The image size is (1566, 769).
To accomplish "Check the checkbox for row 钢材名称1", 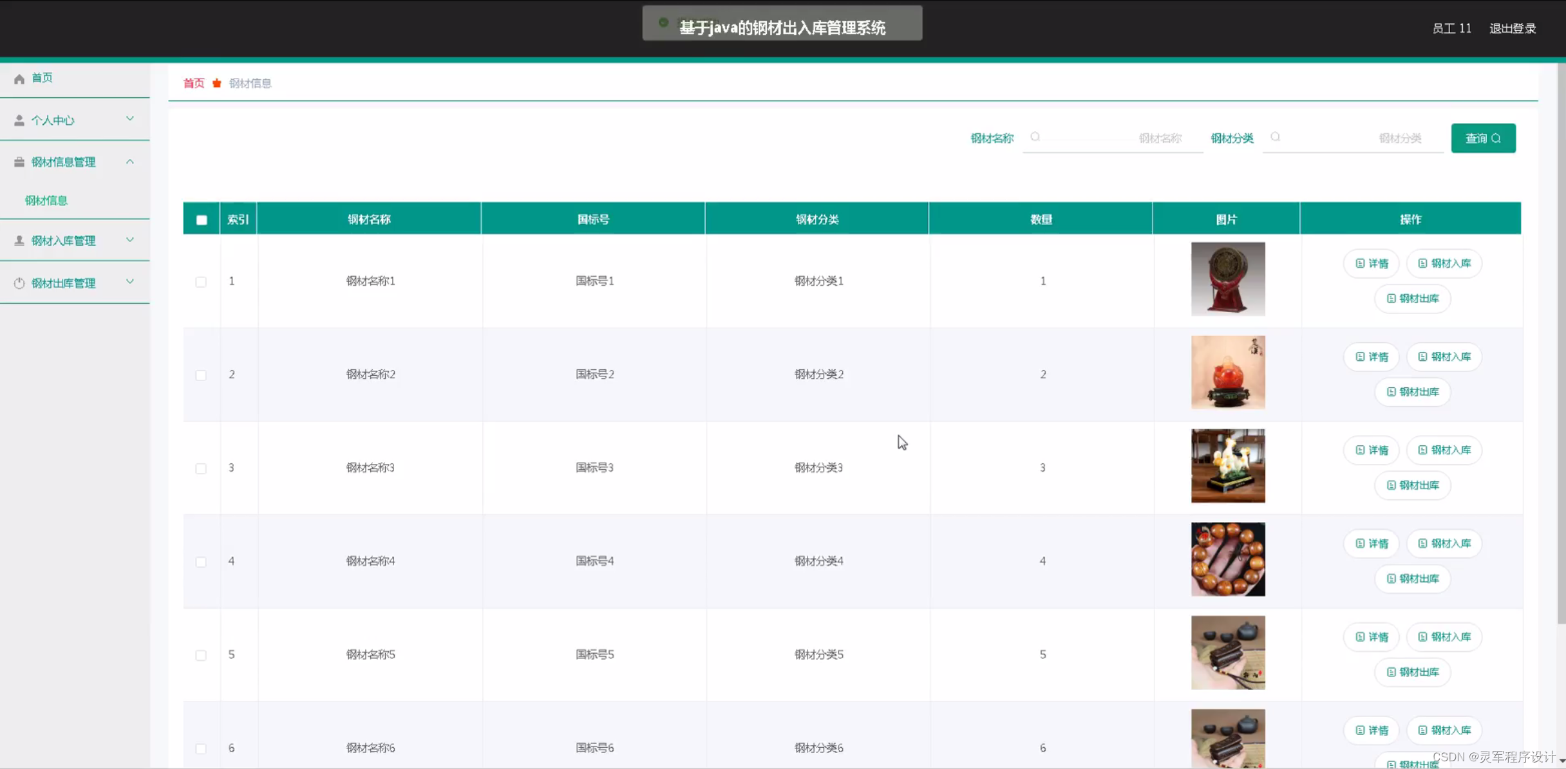I will [201, 282].
